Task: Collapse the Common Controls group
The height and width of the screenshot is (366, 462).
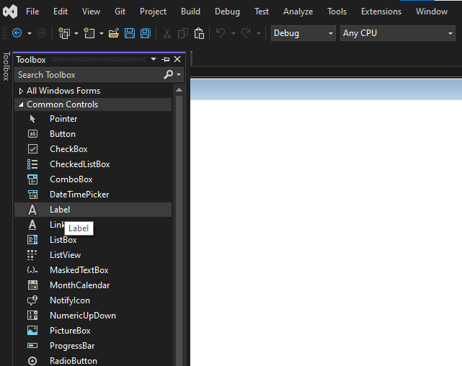Action: click(x=21, y=104)
